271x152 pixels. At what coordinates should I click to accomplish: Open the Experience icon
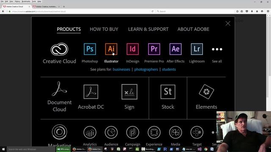point(154,132)
